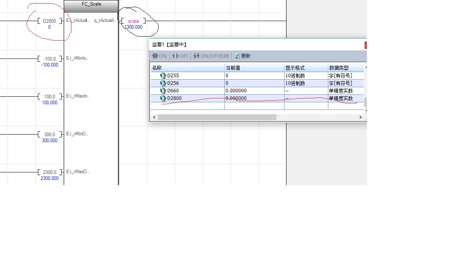Open display format cell for D255

pos(306,75)
